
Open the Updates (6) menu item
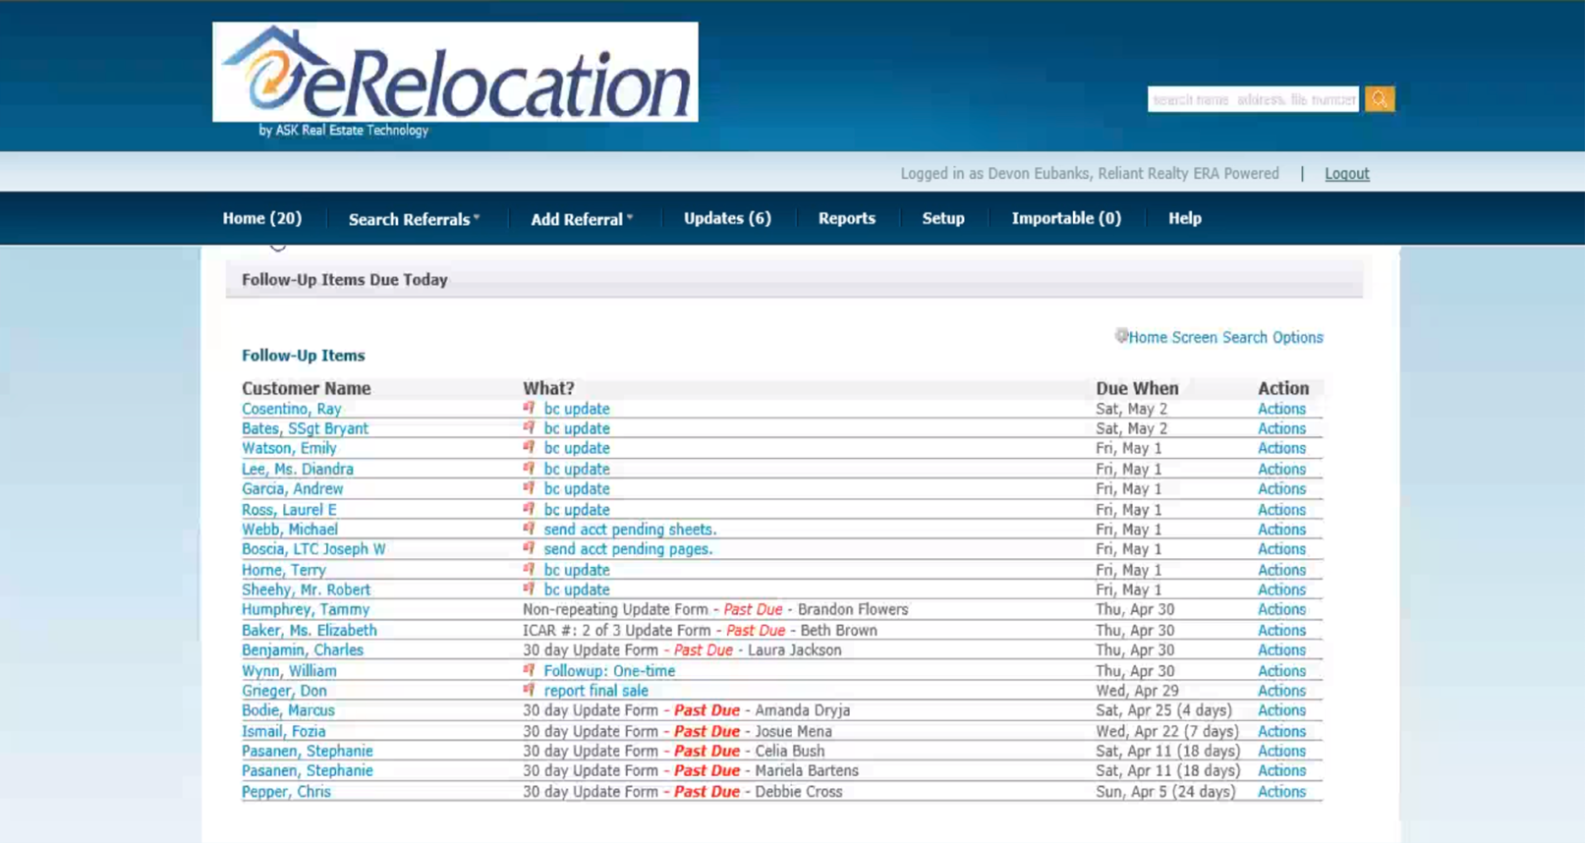point(727,218)
